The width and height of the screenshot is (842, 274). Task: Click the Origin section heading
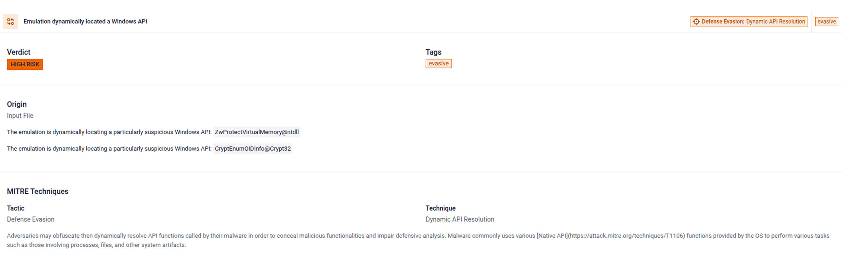click(x=17, y=104)
